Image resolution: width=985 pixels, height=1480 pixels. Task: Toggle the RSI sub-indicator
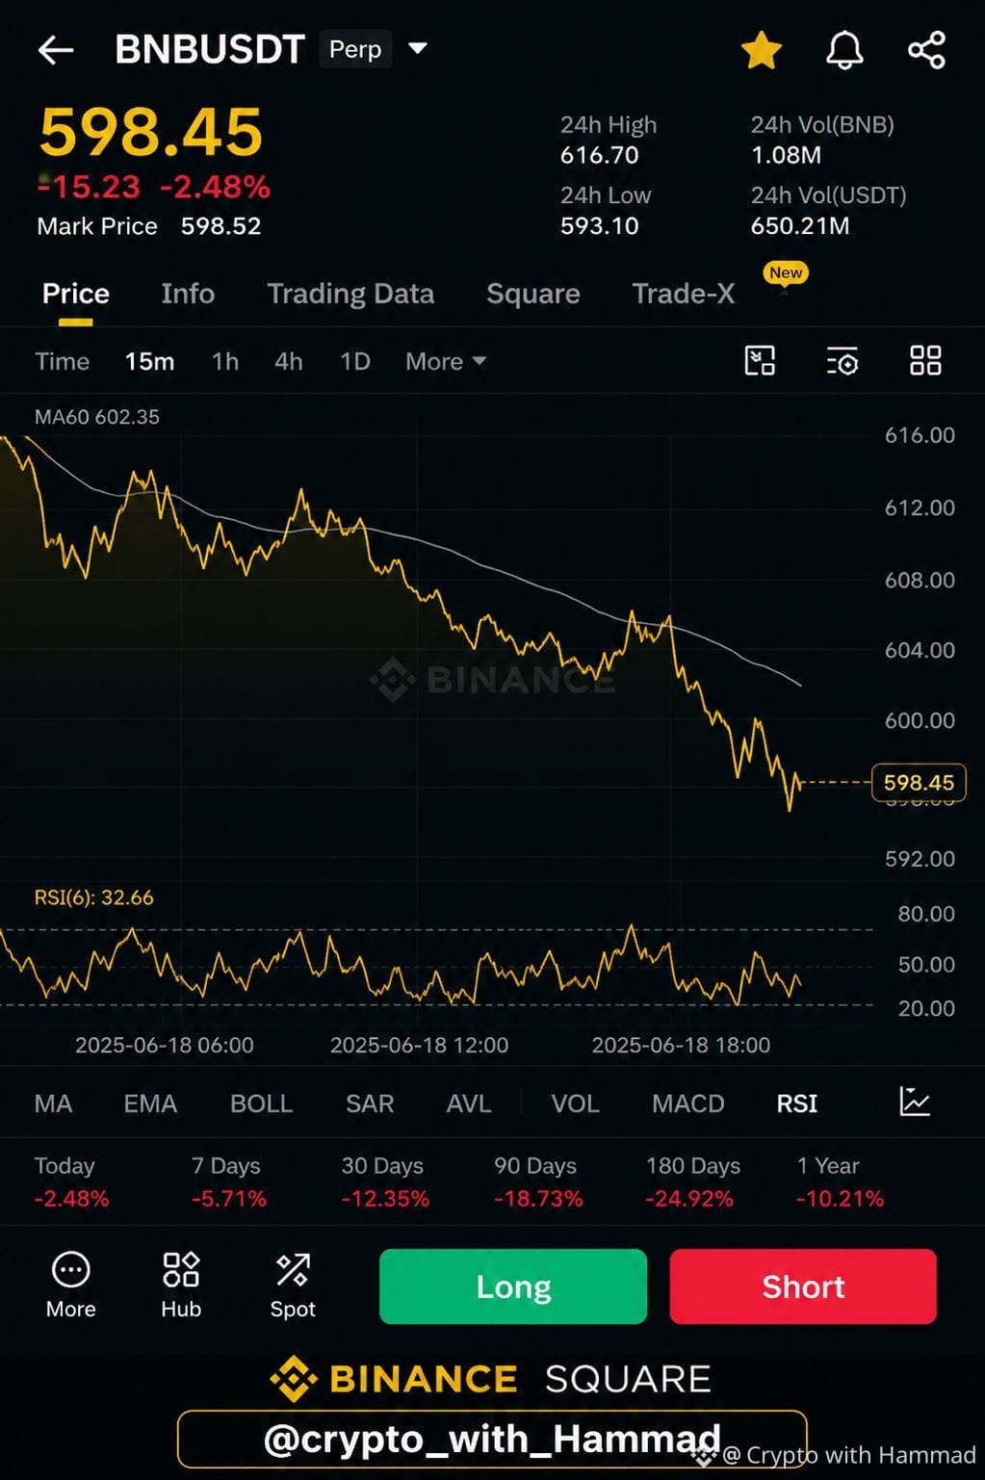coord(796,1104)
